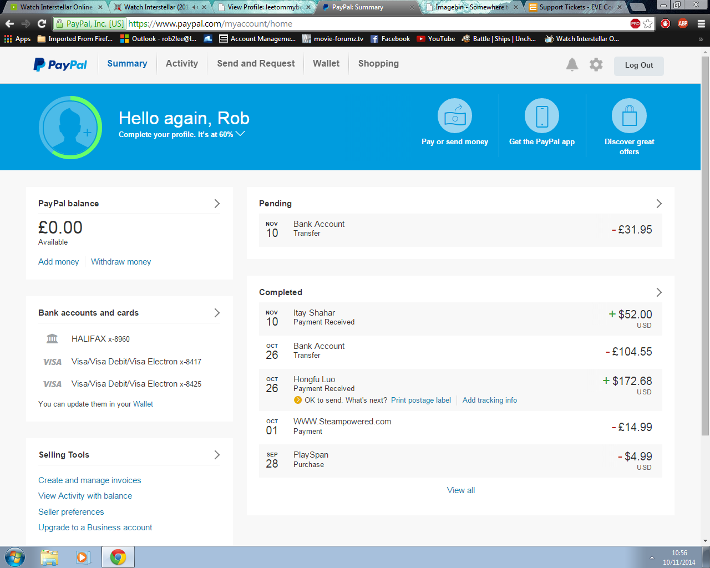Expand the Pending section arrow
Image resolution: width=710 pixels, height=568 pixels.
(659, 204)
